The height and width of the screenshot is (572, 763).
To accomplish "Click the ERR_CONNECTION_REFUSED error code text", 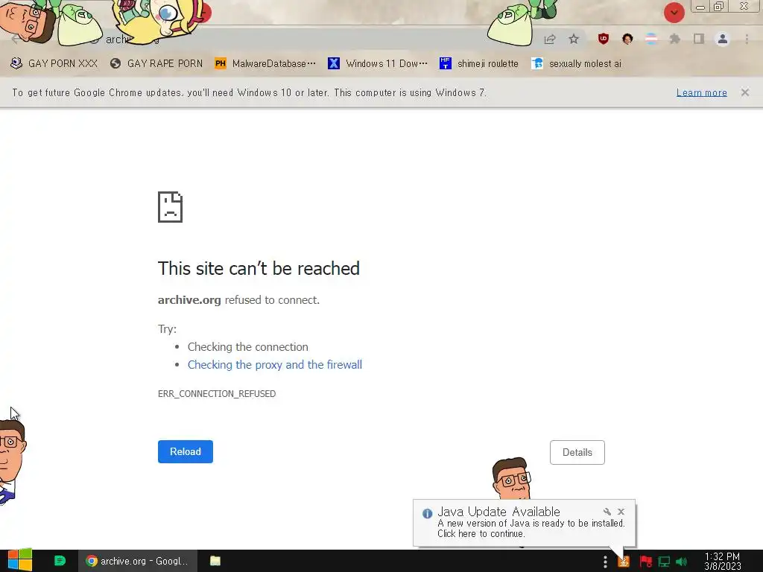I will (x=217, y=394).
